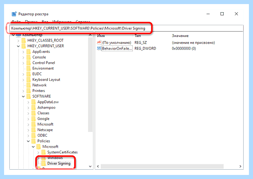Expand the AppDataLow key
The image size is (253, 179).
click(x=28, y=102)
